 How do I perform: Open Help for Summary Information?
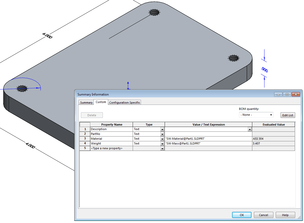285,215
